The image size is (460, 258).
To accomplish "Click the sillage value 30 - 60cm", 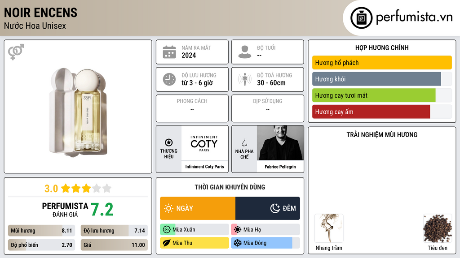I will point(271,83).
